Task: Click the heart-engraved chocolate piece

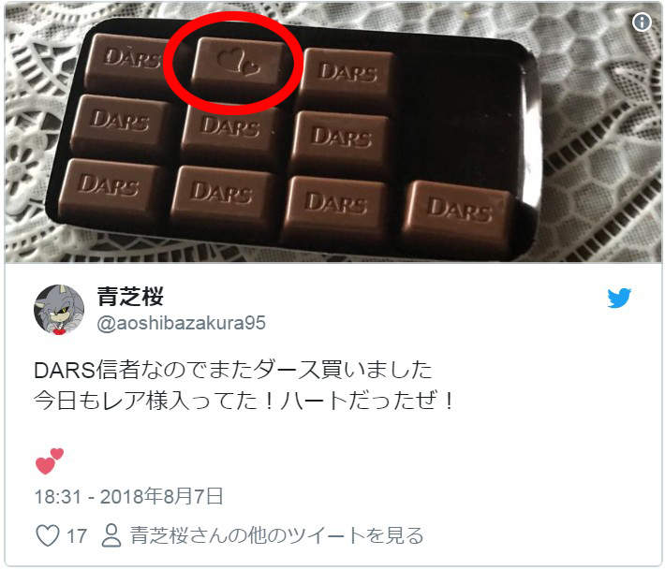Action: point(239,66)
